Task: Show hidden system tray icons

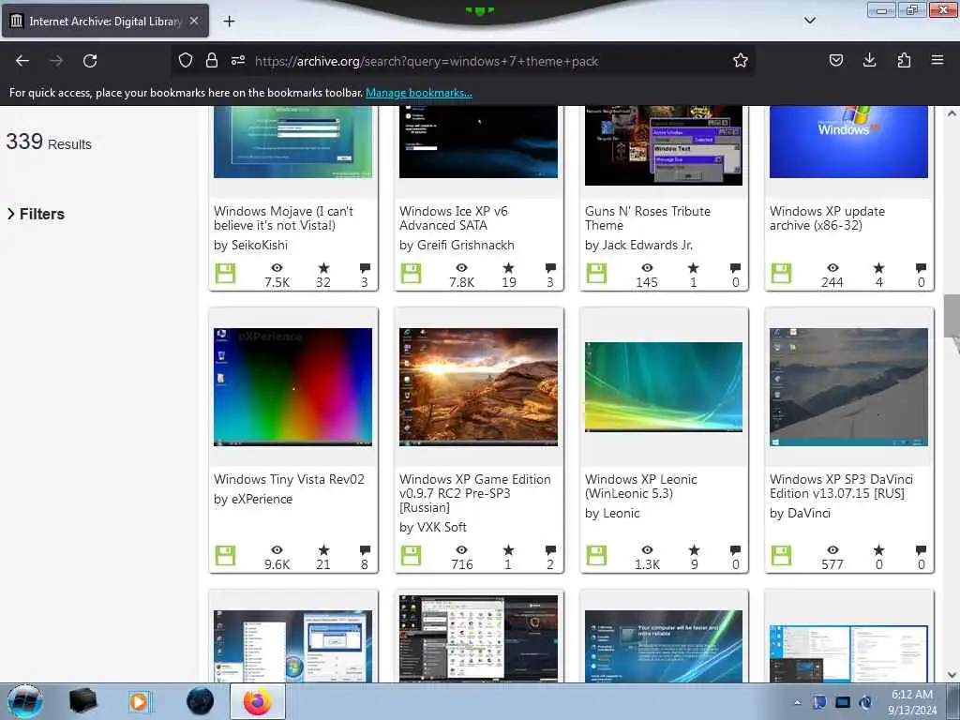Action: [797, 703]
